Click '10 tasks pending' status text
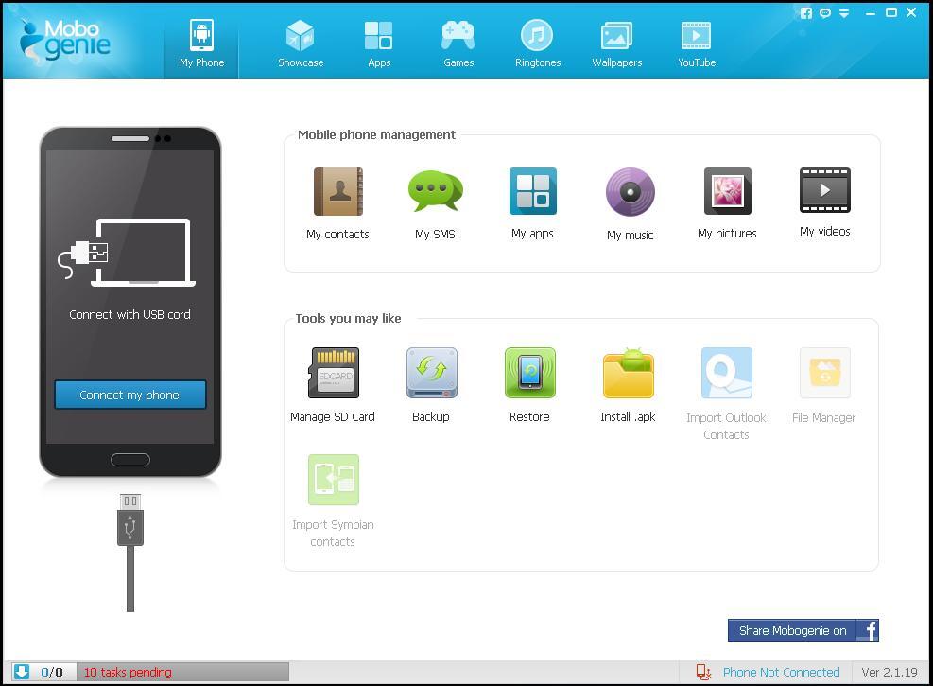Image resolution: width=933 pixels, height=686 pixels. point(128,673)
